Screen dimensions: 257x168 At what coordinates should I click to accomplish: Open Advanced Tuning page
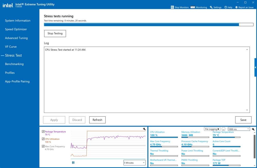tap(16, 38)
